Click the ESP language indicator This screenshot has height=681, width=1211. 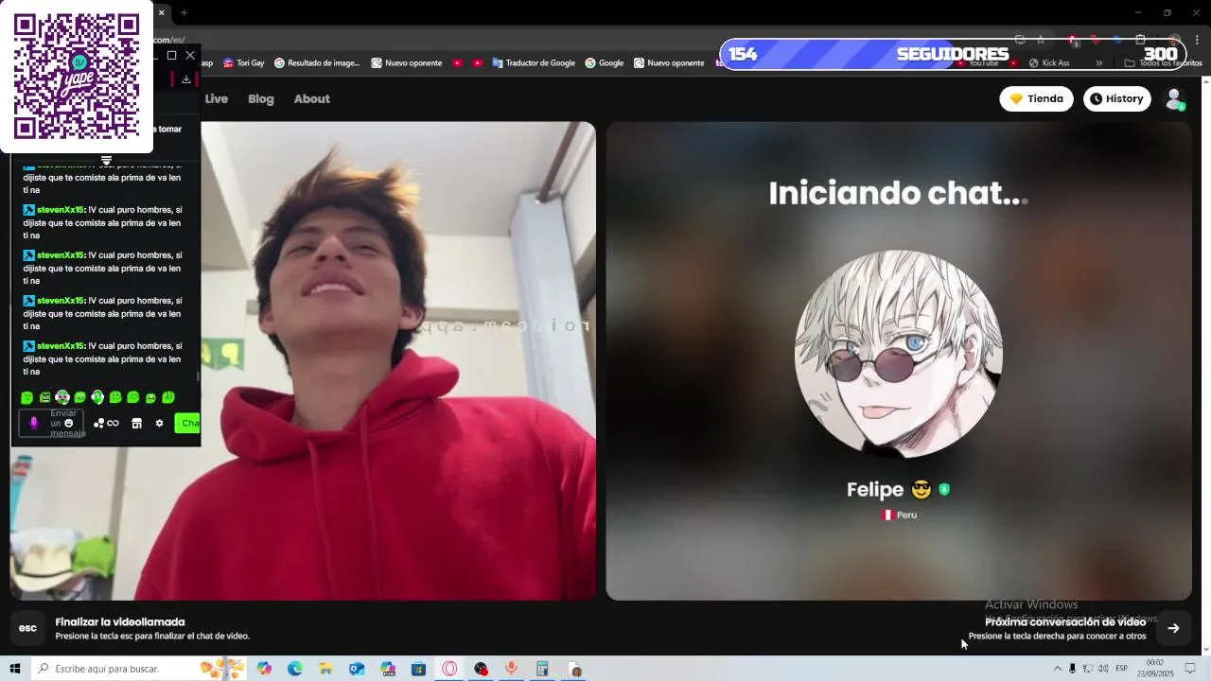(x=1122, y=669)
